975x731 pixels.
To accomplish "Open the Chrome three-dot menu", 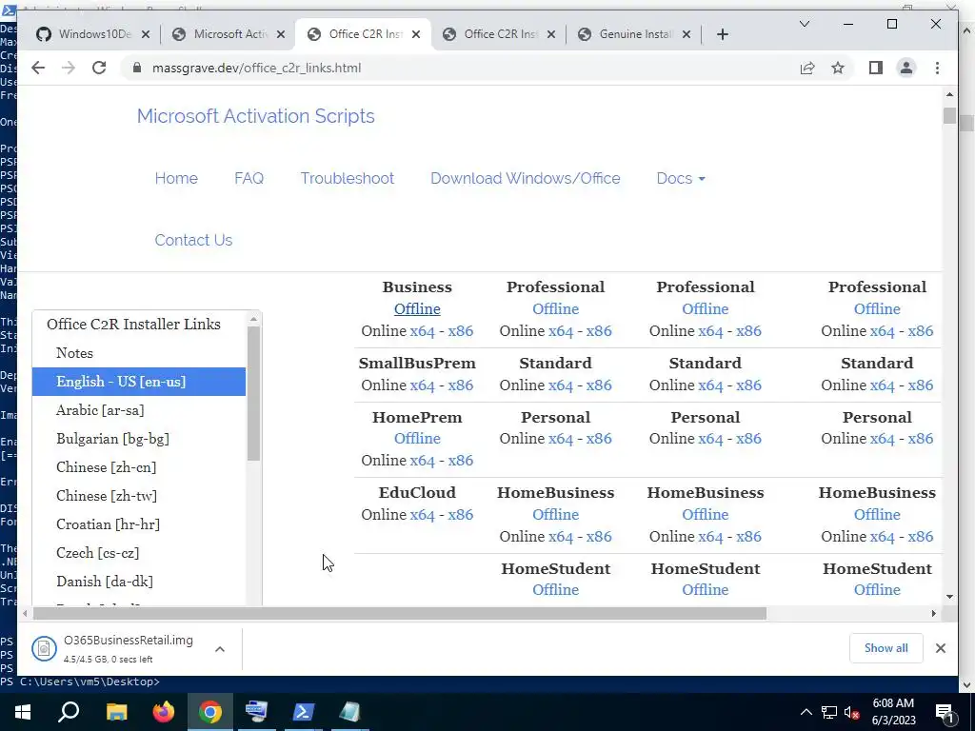I will 937,68.
